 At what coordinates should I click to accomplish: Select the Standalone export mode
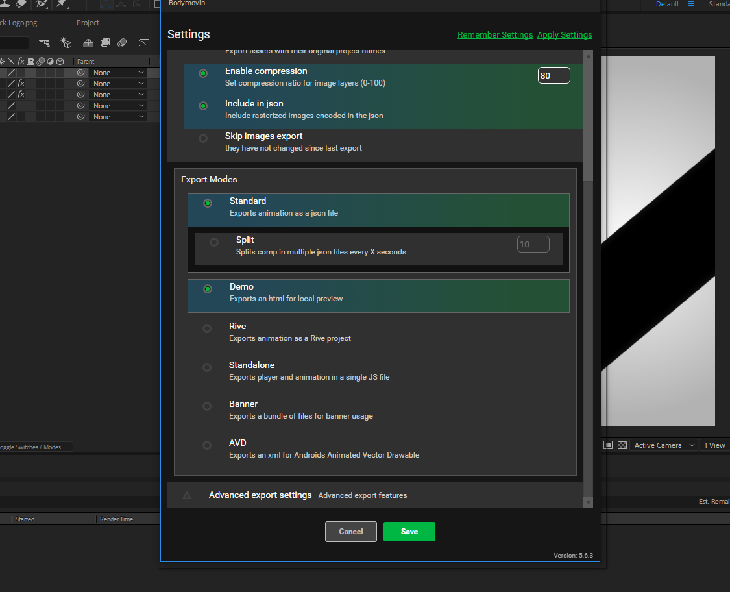[x=207, y=367]
